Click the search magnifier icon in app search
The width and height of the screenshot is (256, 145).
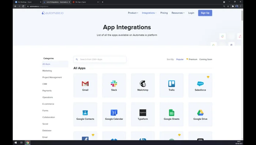77,60
